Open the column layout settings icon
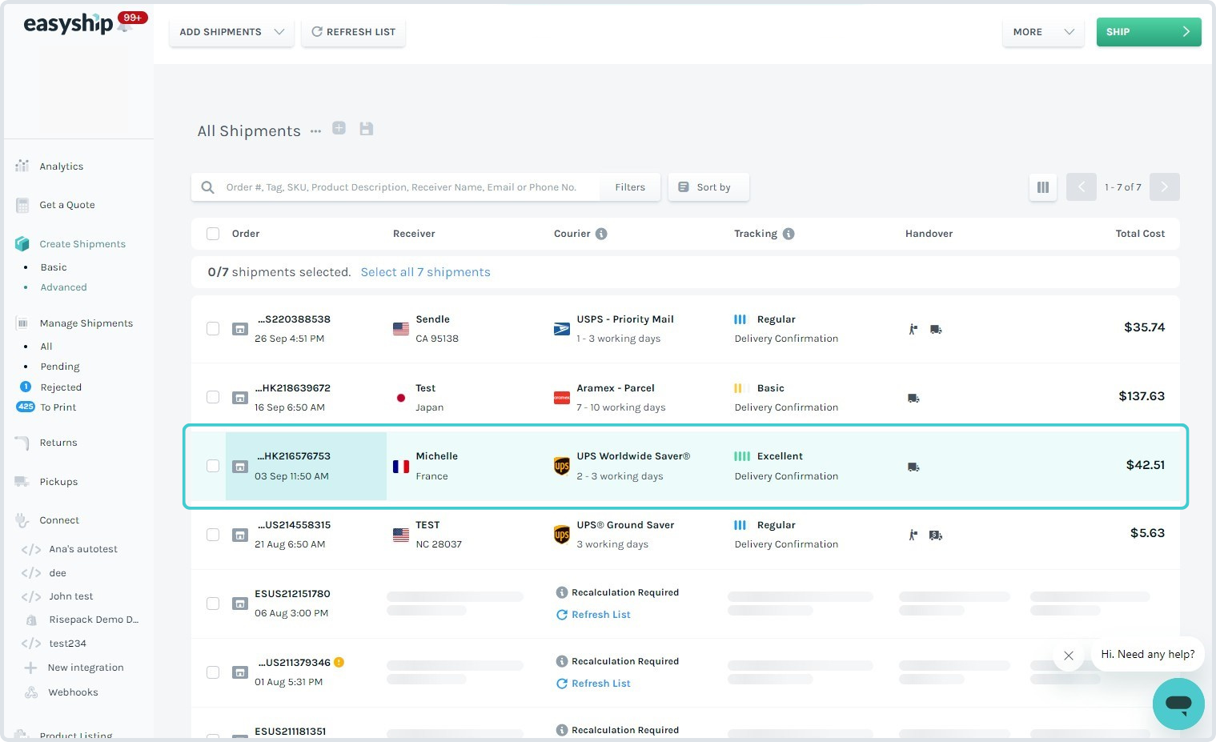1216x742 pixels. [x=1043, y=187]
